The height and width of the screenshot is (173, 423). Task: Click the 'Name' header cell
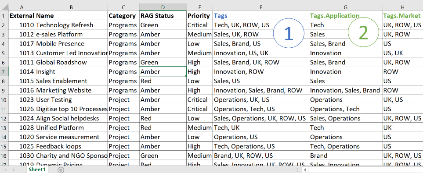pos(71,16)
